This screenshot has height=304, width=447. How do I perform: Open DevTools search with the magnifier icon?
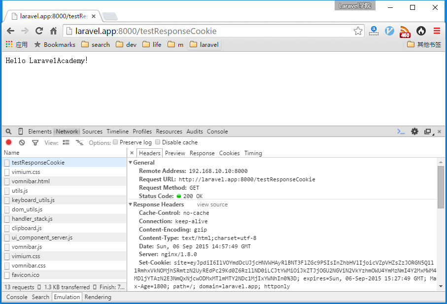pos(8,132)
